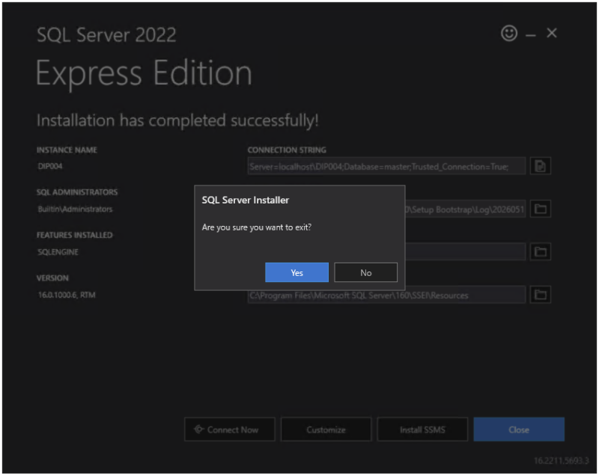Click the smiley feedback icon
Viewport: 599px width, 475px height.
509,33
